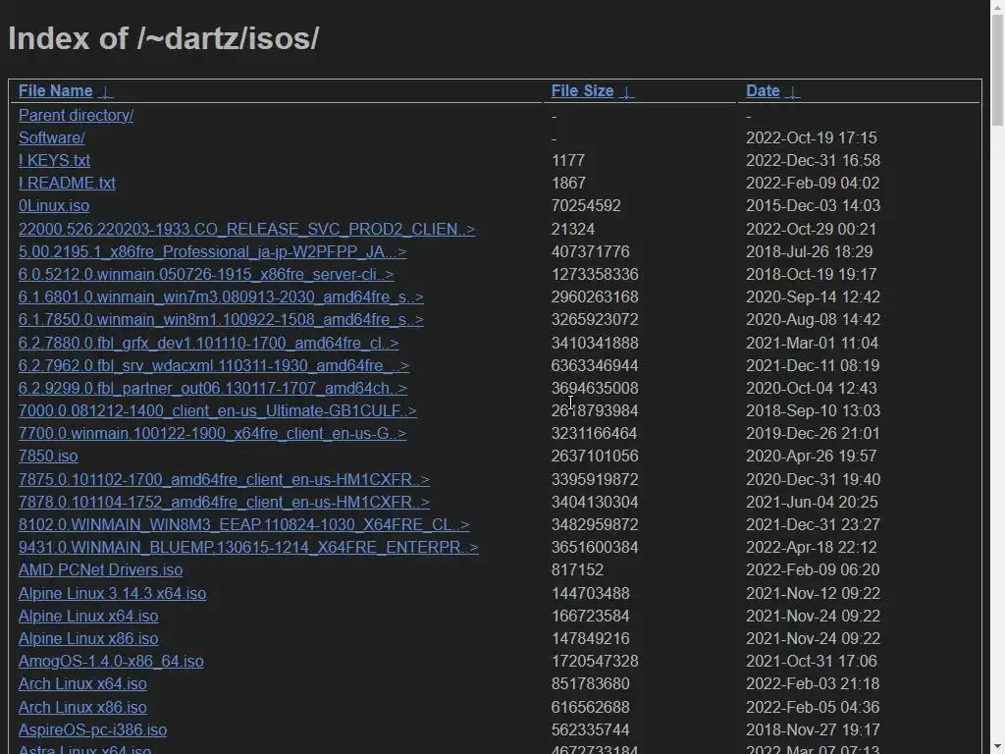Select the date 2015-Dec-03 14:03

(x=813, y=206)
